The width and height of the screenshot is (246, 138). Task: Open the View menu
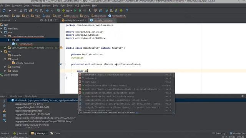click(x=7, y=6)
